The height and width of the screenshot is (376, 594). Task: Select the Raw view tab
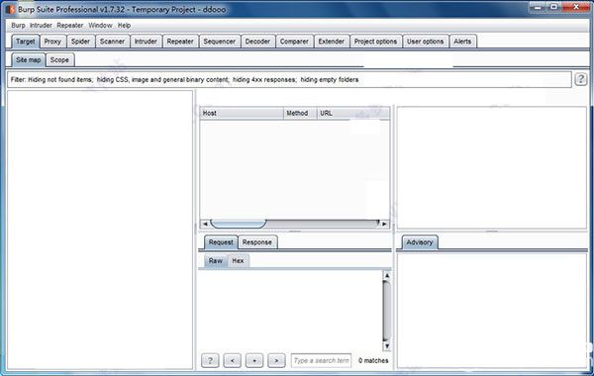point(216,261)
